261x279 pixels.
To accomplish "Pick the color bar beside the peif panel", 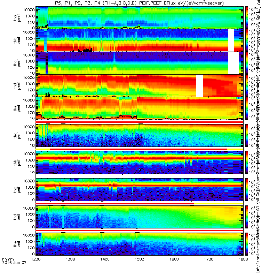I will click(x=247, y=244).
